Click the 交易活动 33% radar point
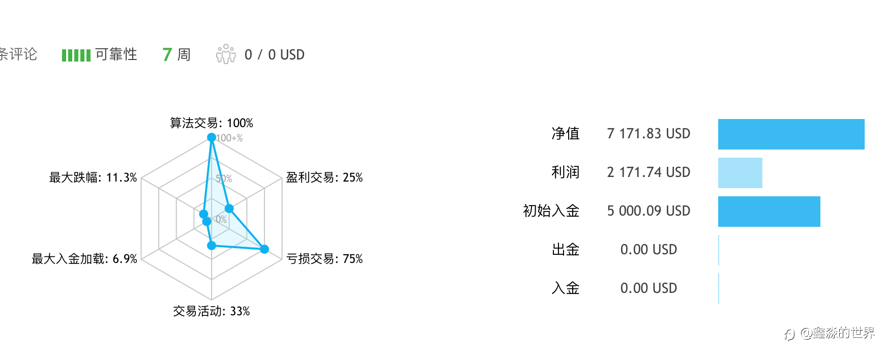The image size is (885, 356). tap(212, 246)
